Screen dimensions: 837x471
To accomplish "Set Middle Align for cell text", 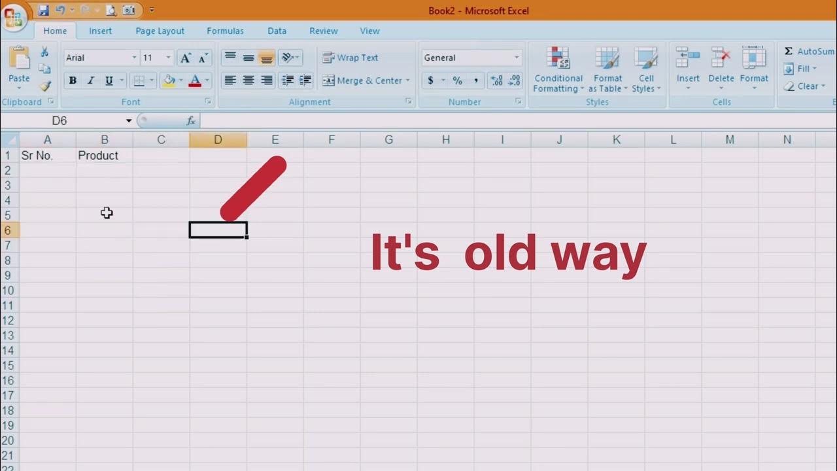I will pos(248,58).
